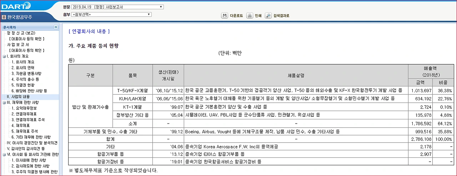Click the 구분 column header
This screenshot has width=457, height=176.
coord(90,75)
